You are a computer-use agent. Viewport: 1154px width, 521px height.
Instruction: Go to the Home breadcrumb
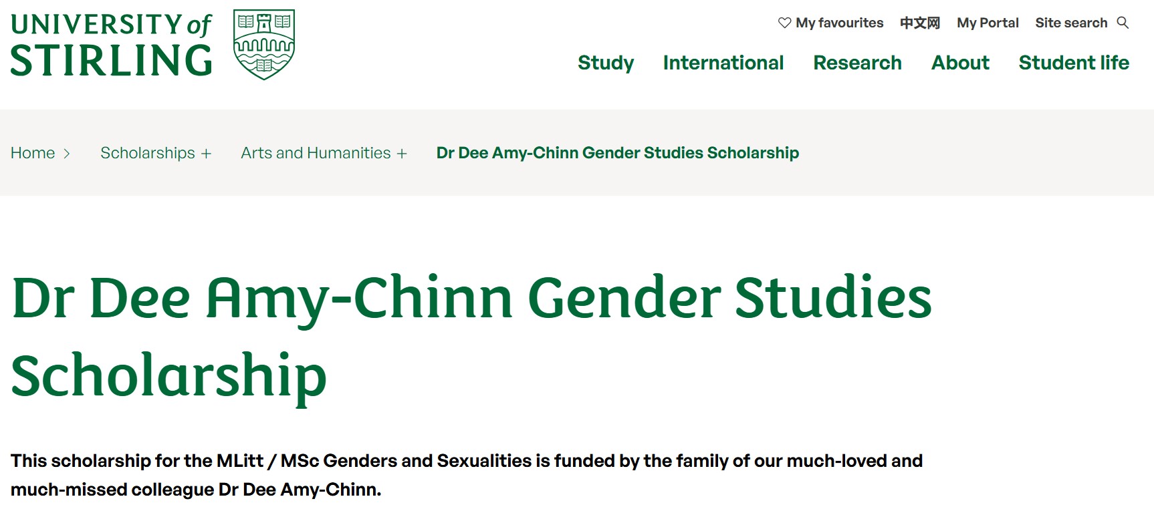pos(33,153)
